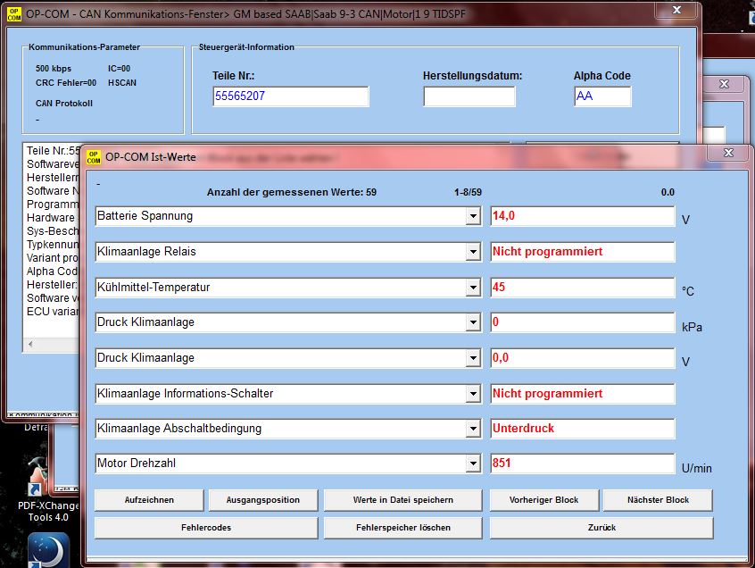
Task: Open Fehlercodes
Action: click(206, 528)
